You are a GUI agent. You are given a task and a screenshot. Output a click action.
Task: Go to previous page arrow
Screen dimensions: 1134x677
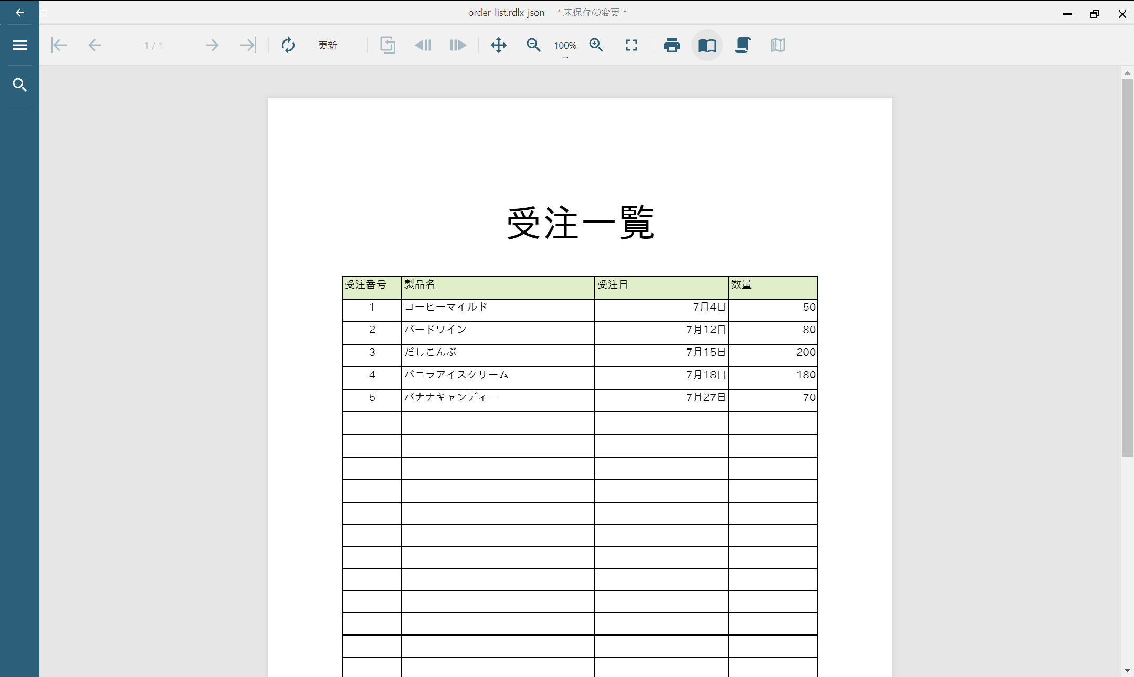[94, 45]
